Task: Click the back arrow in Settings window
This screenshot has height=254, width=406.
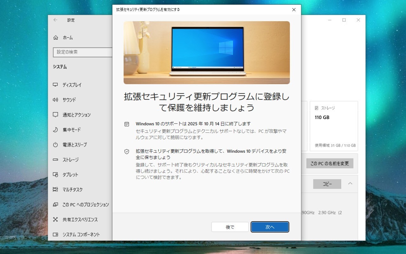Action: pos(56,20)
